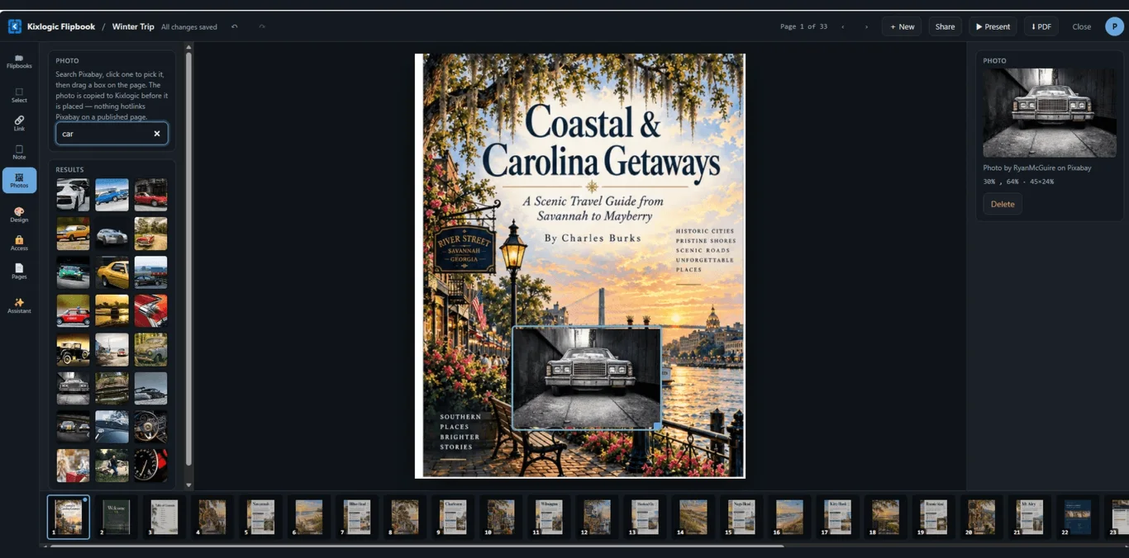Open Kixlogic Flipbook breadcrumb link

coord(61,26)
